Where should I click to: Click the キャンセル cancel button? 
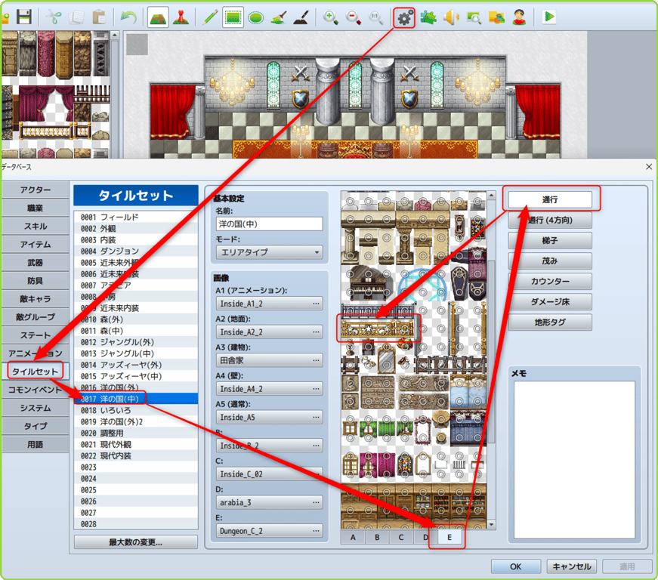coord(572,566)
